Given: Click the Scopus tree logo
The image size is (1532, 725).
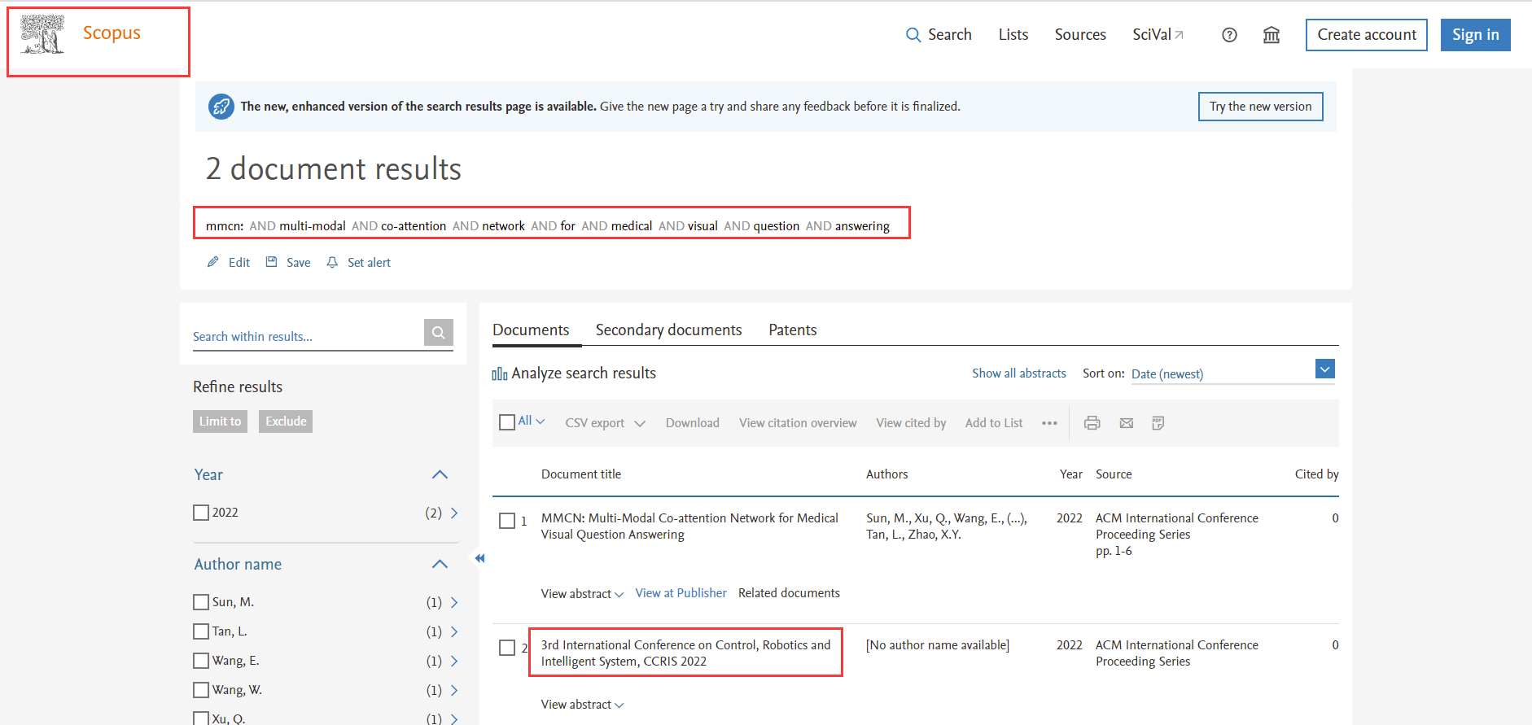Looking at the screenshot, I should coord(42,34).
